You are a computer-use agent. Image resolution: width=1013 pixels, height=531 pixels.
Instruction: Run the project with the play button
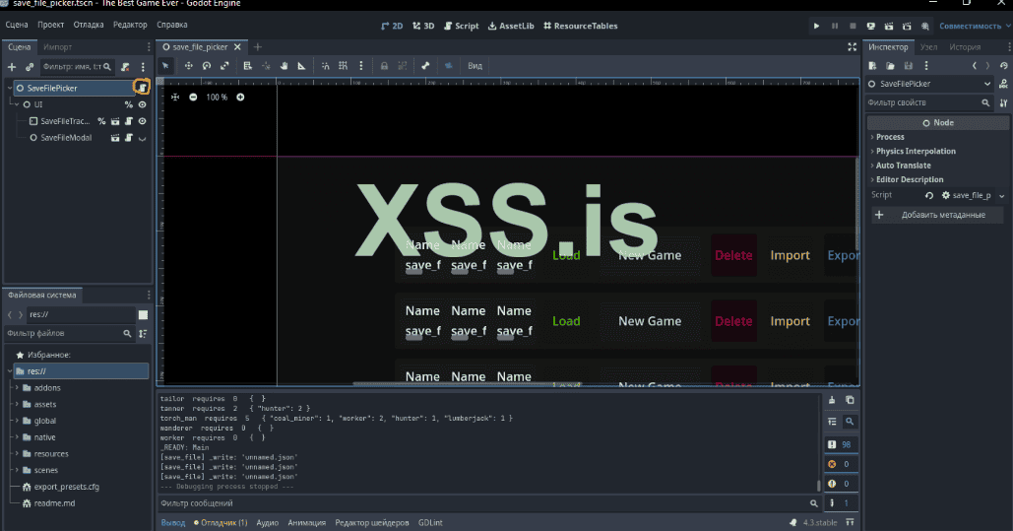(816, 26)
